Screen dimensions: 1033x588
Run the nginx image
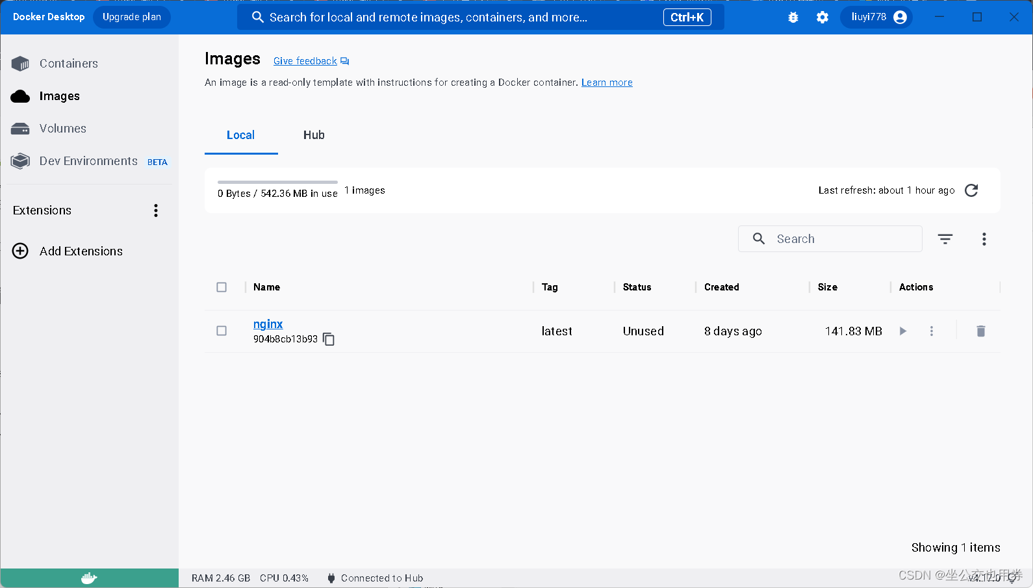[x=902, y=331]
